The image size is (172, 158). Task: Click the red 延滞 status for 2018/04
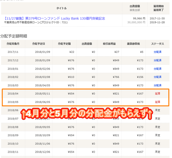point(157,94)
